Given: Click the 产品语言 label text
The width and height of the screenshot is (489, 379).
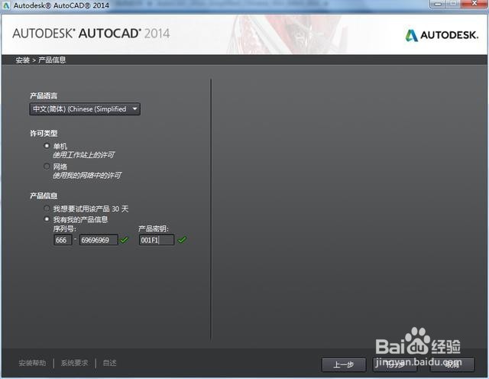Looking at the screenshot, I should [x=44, y=96].
